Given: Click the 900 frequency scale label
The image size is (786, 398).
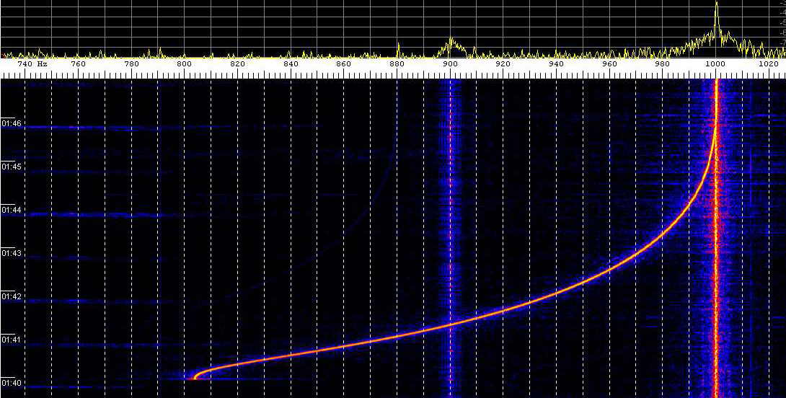Looking at the screenshot, I should tap(450, 64).
